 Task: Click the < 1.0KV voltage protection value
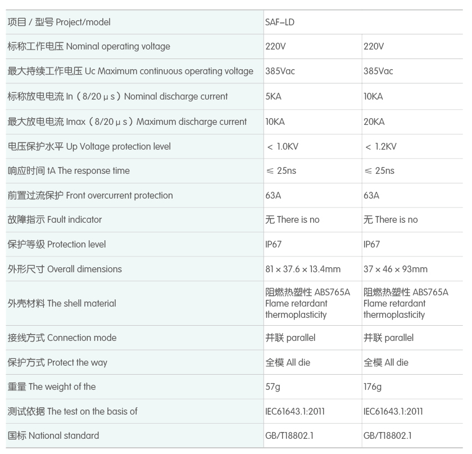point(282,146)
